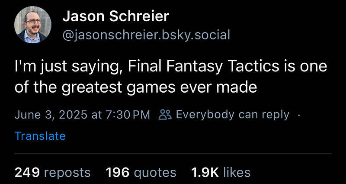This screenshot has height=184, width=346.
Task: Click the dot separator after reply setting
Action: [299, 115]
